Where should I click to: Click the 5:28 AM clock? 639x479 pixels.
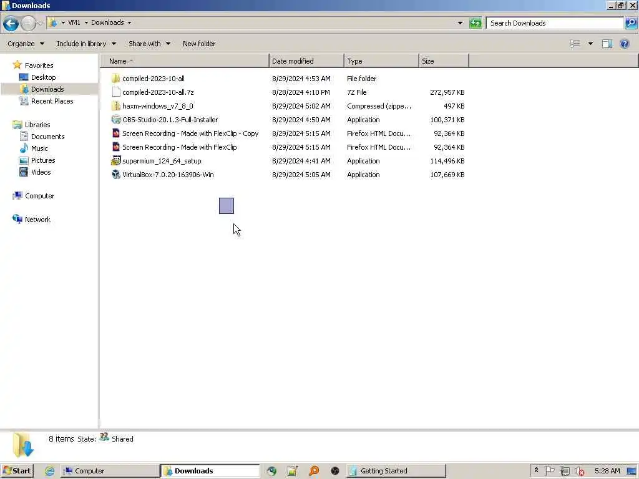tap(607, 471)
